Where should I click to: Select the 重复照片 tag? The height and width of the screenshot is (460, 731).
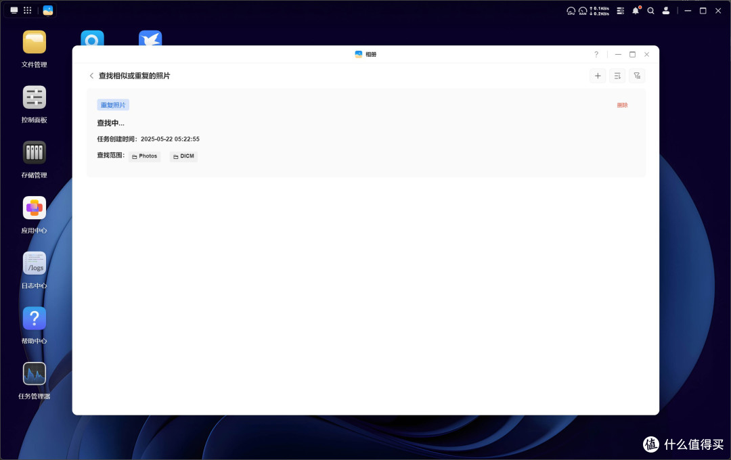coord(113,105)
